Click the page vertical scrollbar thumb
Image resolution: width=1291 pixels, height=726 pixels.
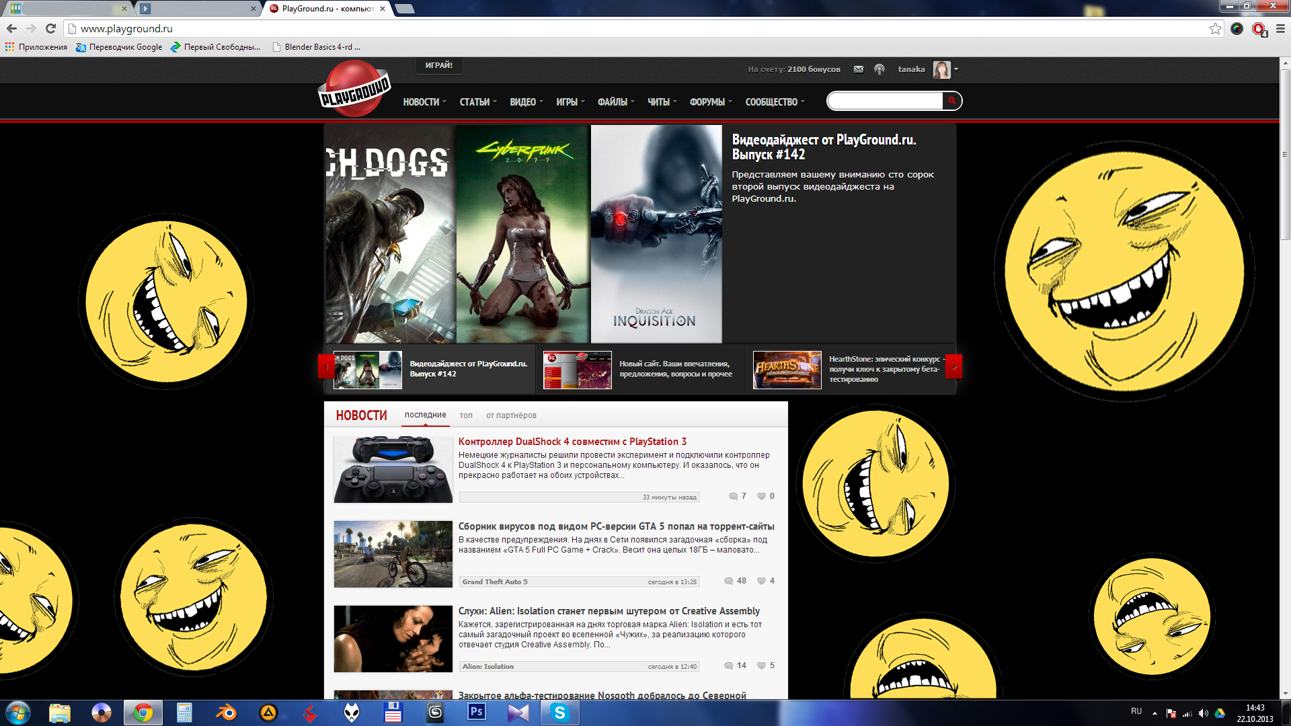tap(1285, 155)
